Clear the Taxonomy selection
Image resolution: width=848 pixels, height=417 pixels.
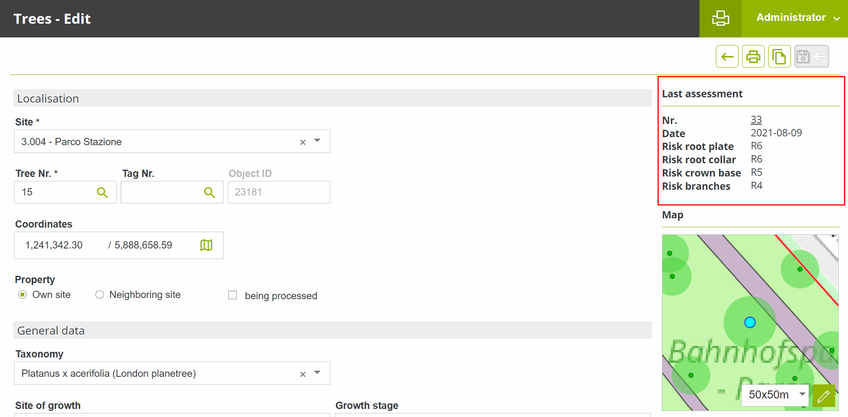[303, 374]
